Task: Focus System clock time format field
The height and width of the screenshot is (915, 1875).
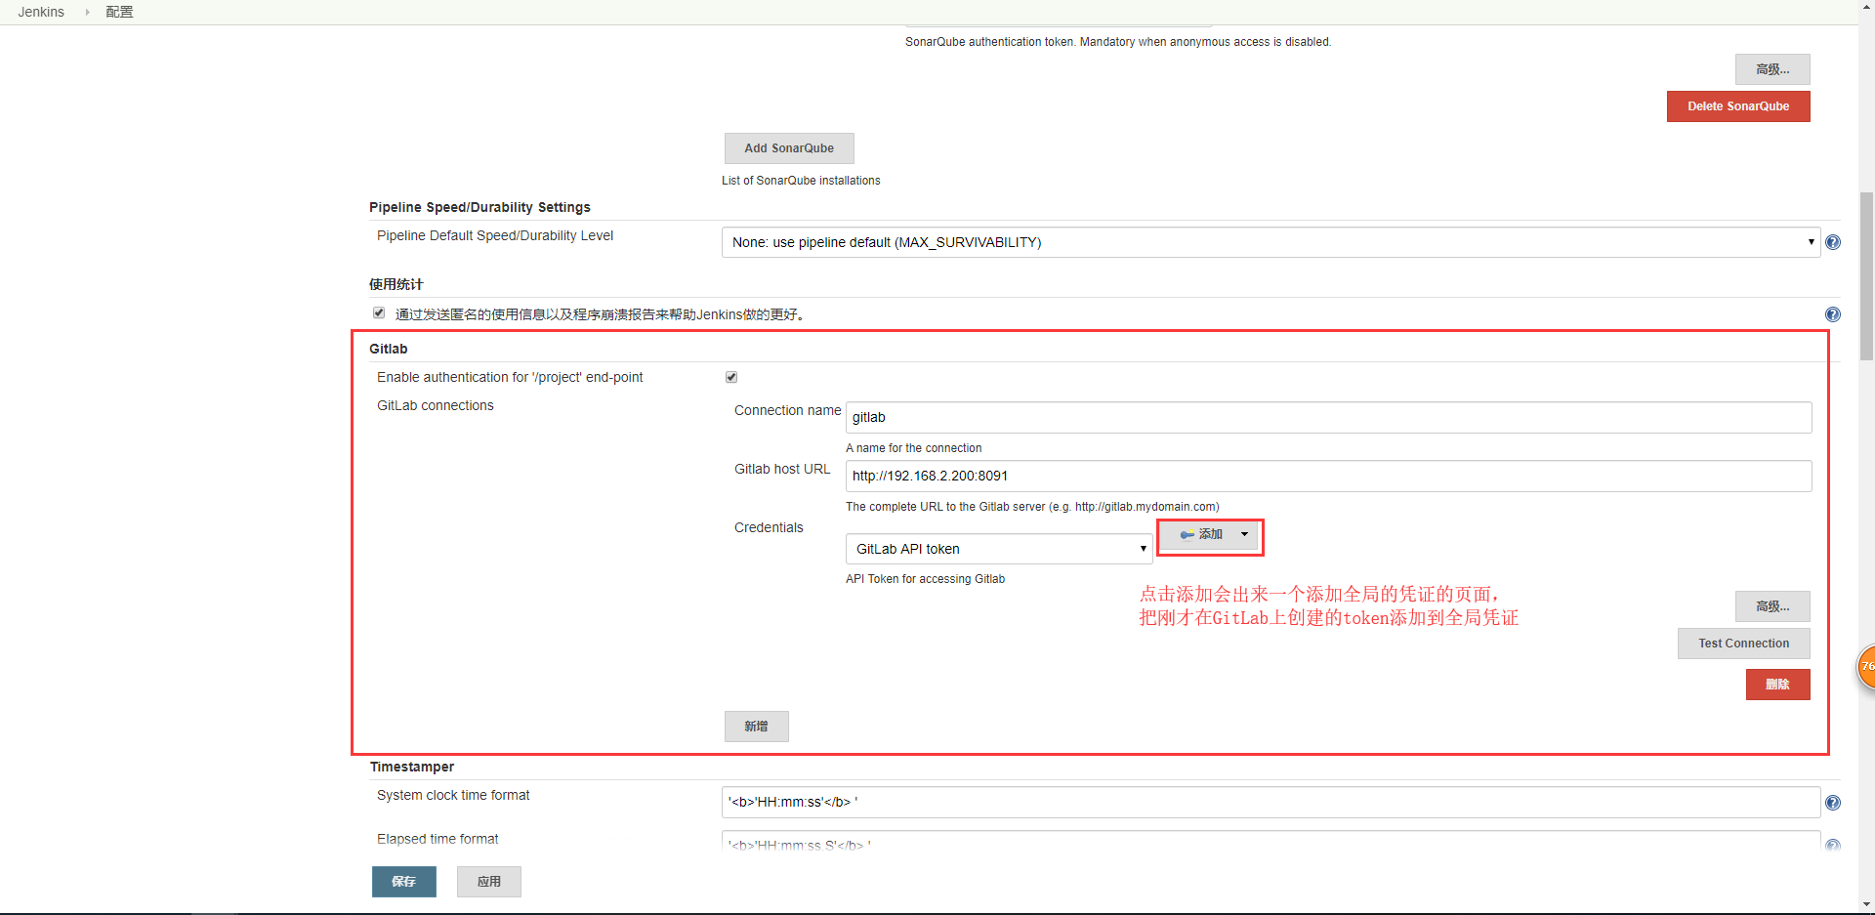Action: pyautogui.click(x=1271, y=802)
